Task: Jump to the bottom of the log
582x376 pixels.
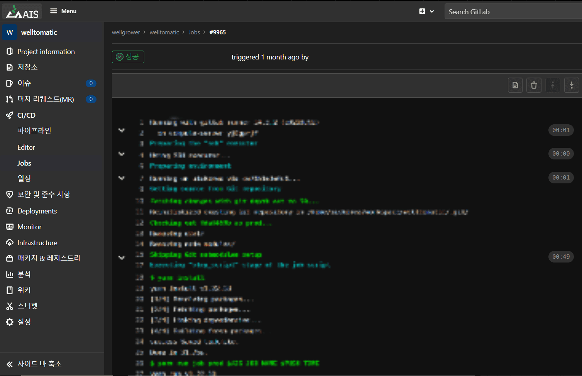Action: 572,85
